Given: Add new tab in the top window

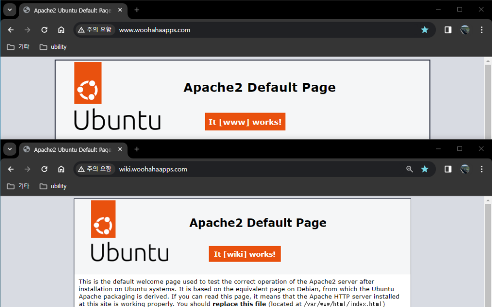Looking at the screenshot, I should 137,10.
